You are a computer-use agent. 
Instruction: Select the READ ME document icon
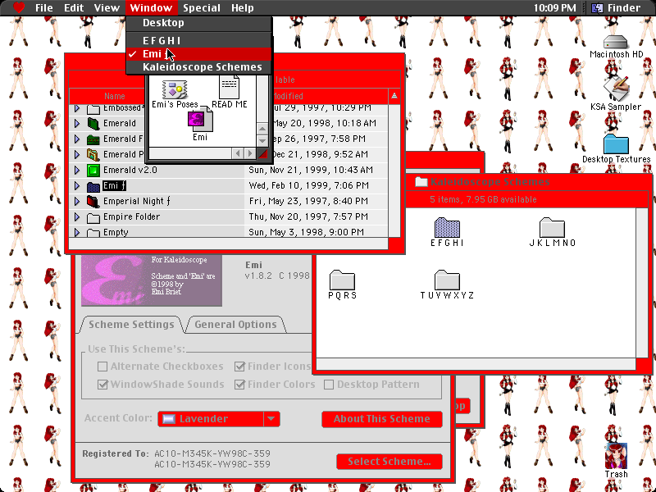(x=230, y=87)
